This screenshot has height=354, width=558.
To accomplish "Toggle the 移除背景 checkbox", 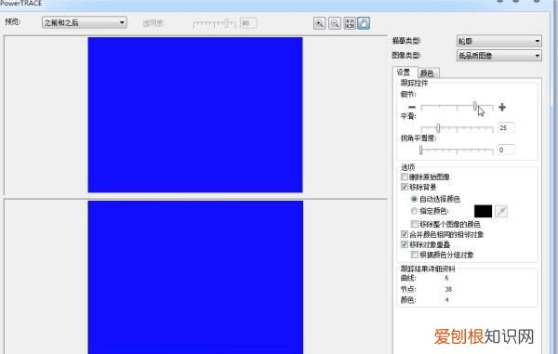I will 405,187.
